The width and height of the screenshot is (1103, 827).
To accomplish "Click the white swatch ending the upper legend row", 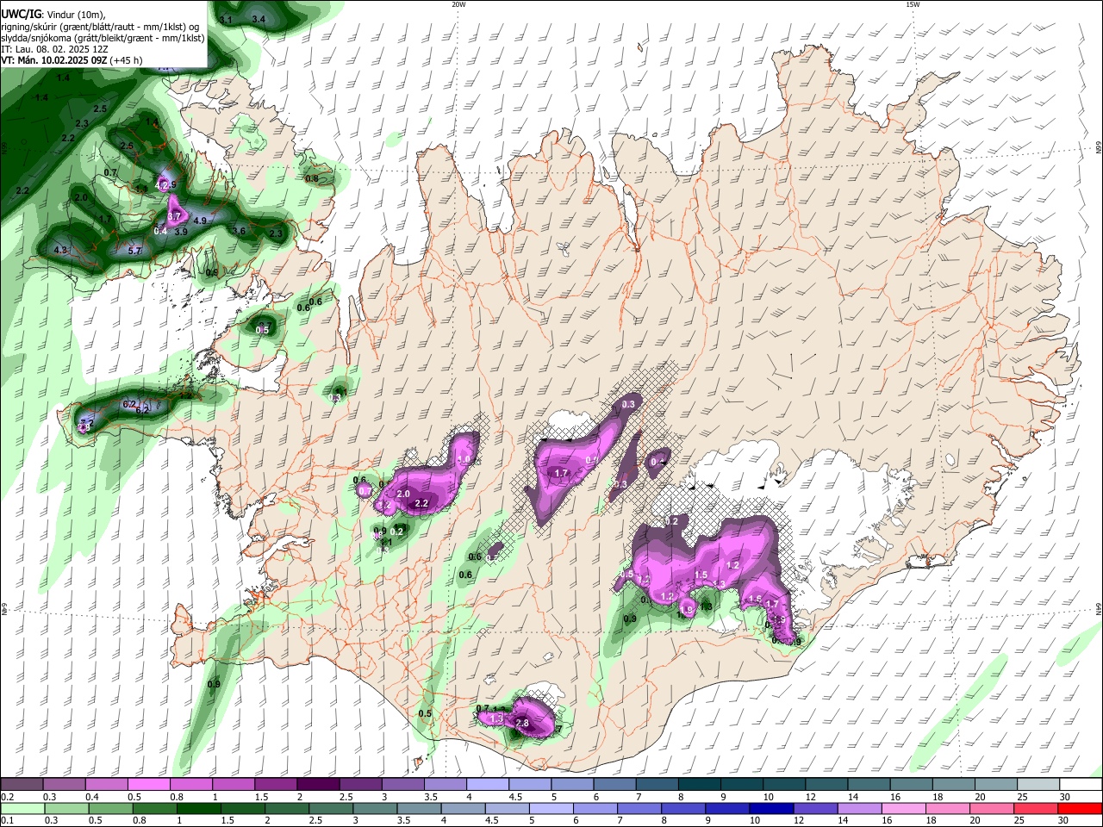I will click(1081, 785).
